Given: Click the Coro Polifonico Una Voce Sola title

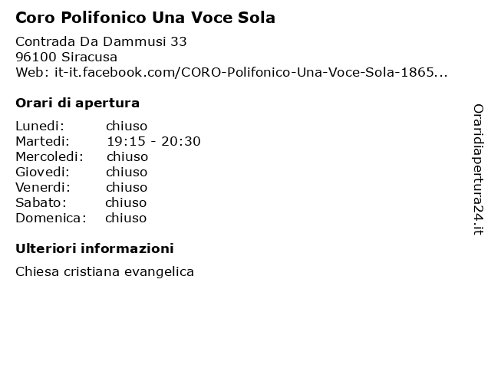Looking at the screenshot, I should click(145, 18).
